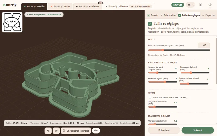
Task: Open the FR language dropdown
Action: point(190,5)
